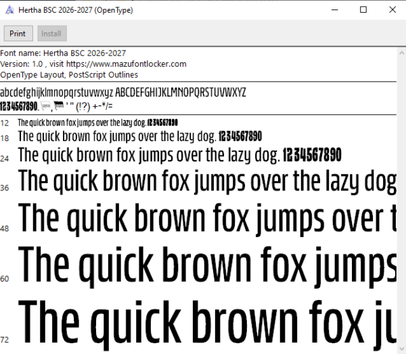The width and height of the screenshot is (406, 354).
Task: Click the scrollbar down arrow
Action: [x=401, y=349]
